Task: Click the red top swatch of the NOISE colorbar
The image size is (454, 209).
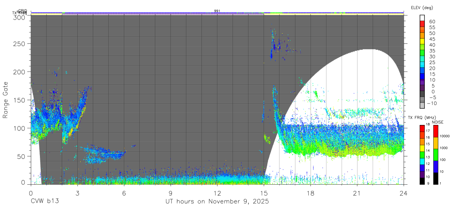Action: [x=436, y=131]
